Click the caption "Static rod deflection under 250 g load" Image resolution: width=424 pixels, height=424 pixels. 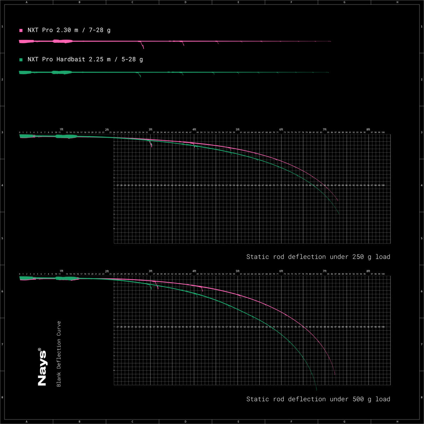tap(318, 257)
